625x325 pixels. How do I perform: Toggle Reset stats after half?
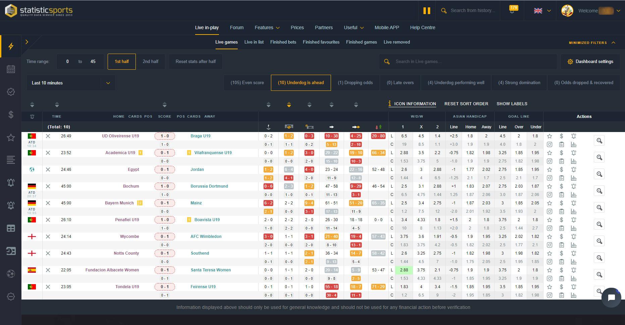[195, 61]
